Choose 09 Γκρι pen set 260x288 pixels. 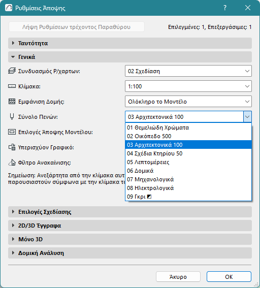tap(188, 197)
